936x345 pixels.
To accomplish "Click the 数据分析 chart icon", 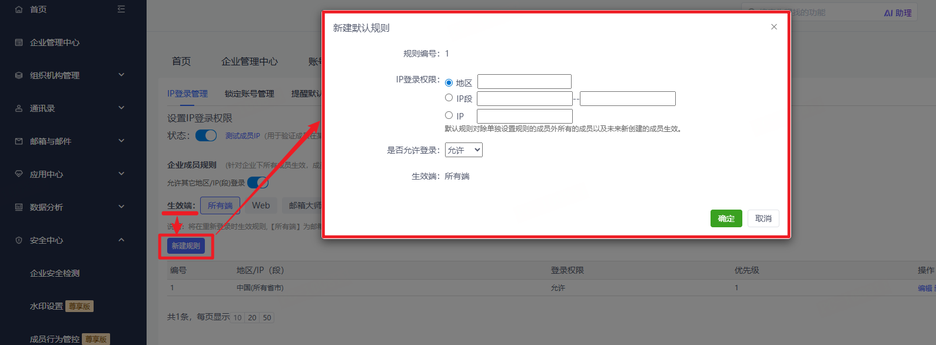I will click(19, 207).
